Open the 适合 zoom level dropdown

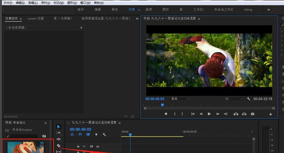click(x=179, y=99)
